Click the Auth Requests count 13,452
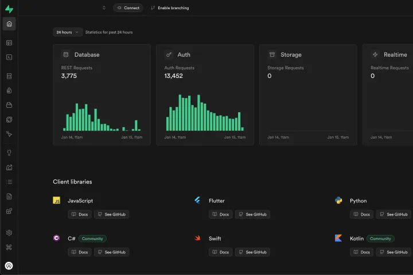The image size is (413, 275). click(x=174, y=76)
